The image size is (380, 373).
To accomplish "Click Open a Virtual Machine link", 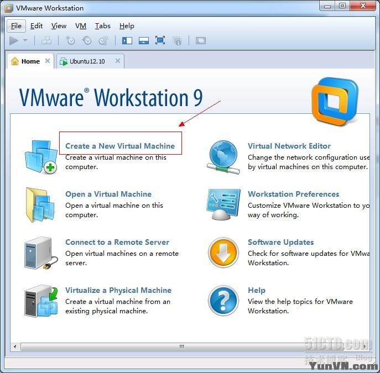I will pos(108,194).
